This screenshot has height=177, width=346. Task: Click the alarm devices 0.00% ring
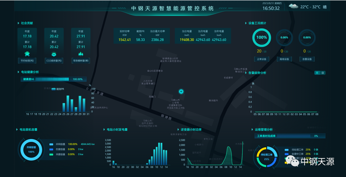(307, 38)
